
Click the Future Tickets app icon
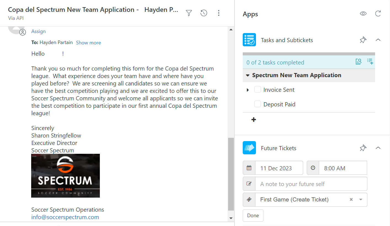(x=249, y=148)
